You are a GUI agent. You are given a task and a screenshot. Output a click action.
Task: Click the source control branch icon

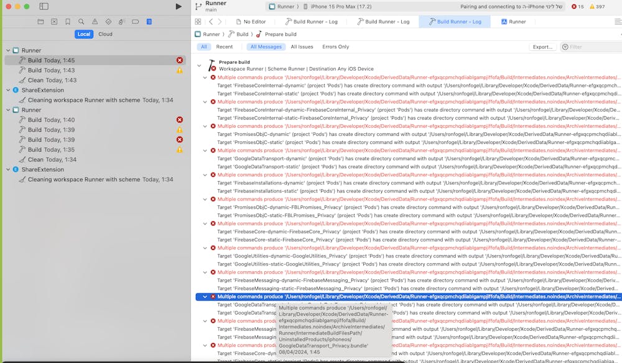pyautogui.click(x=198, y=6)
